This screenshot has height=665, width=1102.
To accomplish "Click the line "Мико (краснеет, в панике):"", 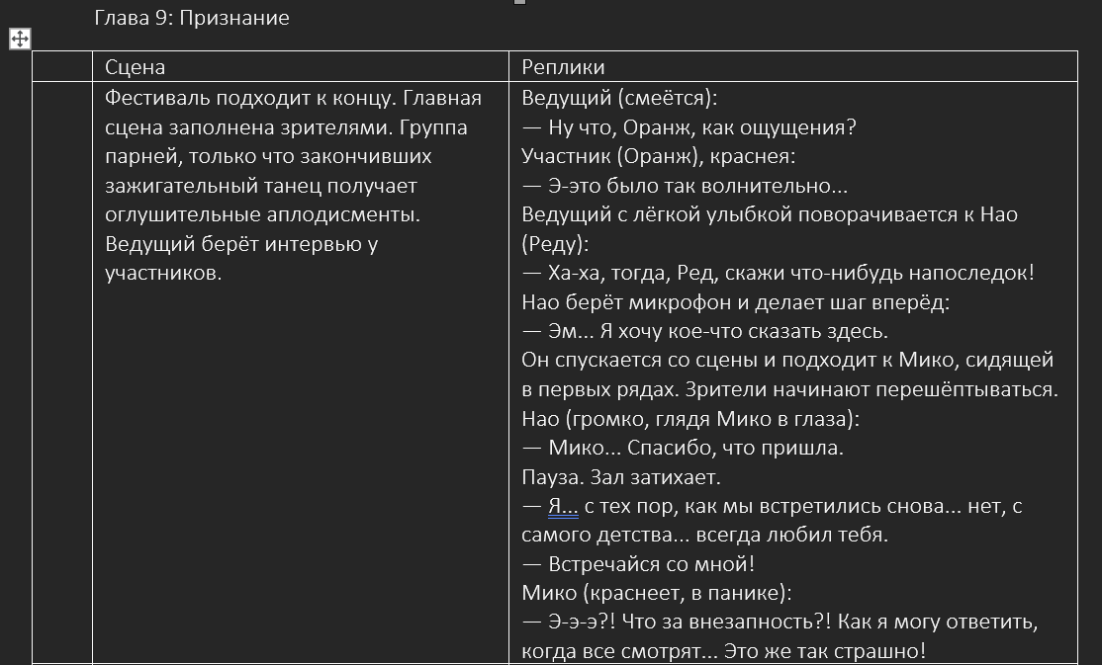I will (x=657, y=593).
